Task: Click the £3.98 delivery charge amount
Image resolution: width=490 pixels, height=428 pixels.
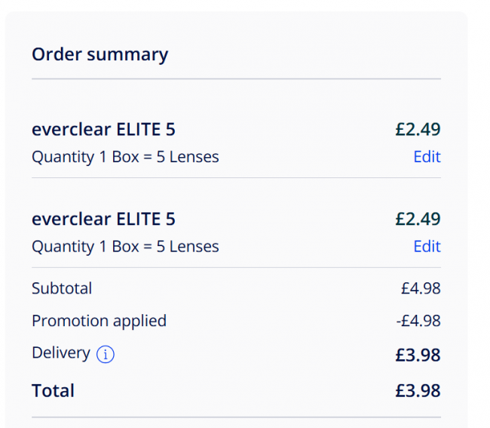Action: click(418, 355)
